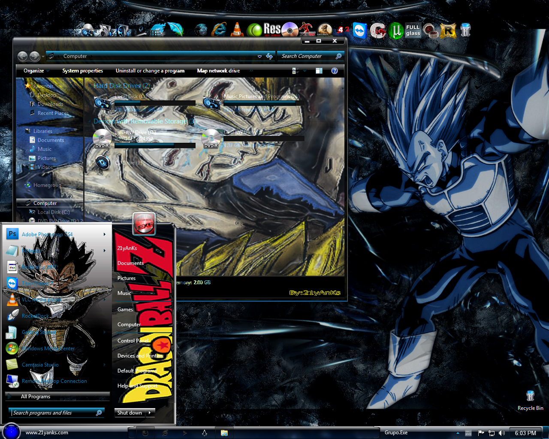Image resolution: width=549 pixels, height=439 pixels.
Task: Open the network tray icon
Action: [x=492, y=433]
